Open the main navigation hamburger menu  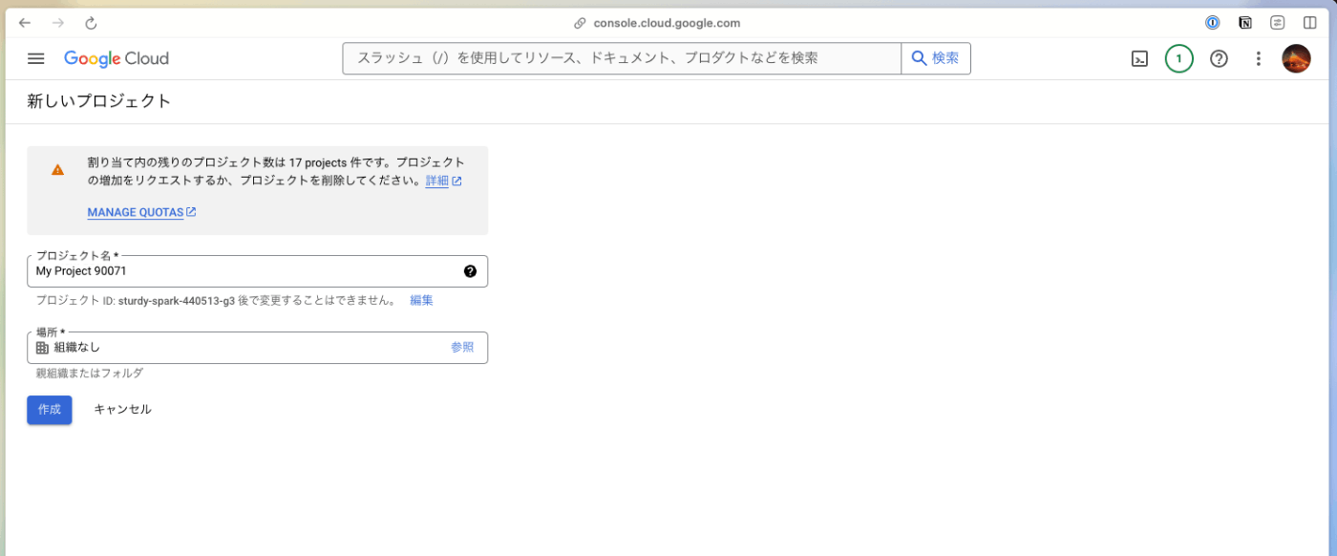(36, 58)
